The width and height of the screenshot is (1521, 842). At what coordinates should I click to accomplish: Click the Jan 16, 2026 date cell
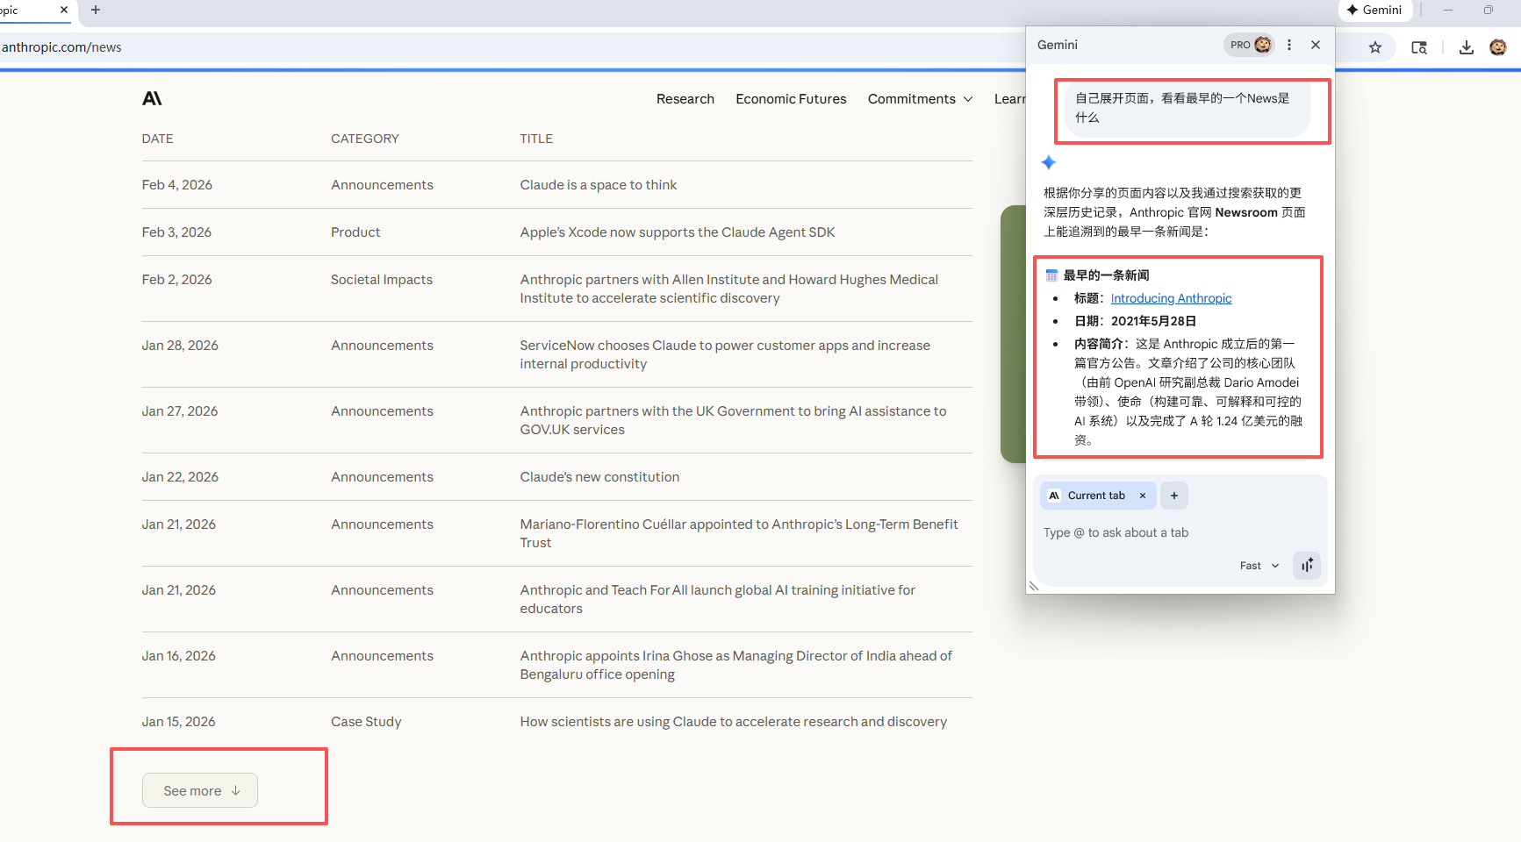[179, 656]
